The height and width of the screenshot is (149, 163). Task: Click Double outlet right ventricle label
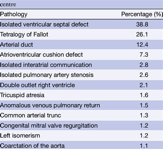(x=37, y=85)
